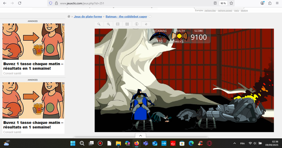
Task: Go to the site home via house icon
Action: tap(69, 16)
